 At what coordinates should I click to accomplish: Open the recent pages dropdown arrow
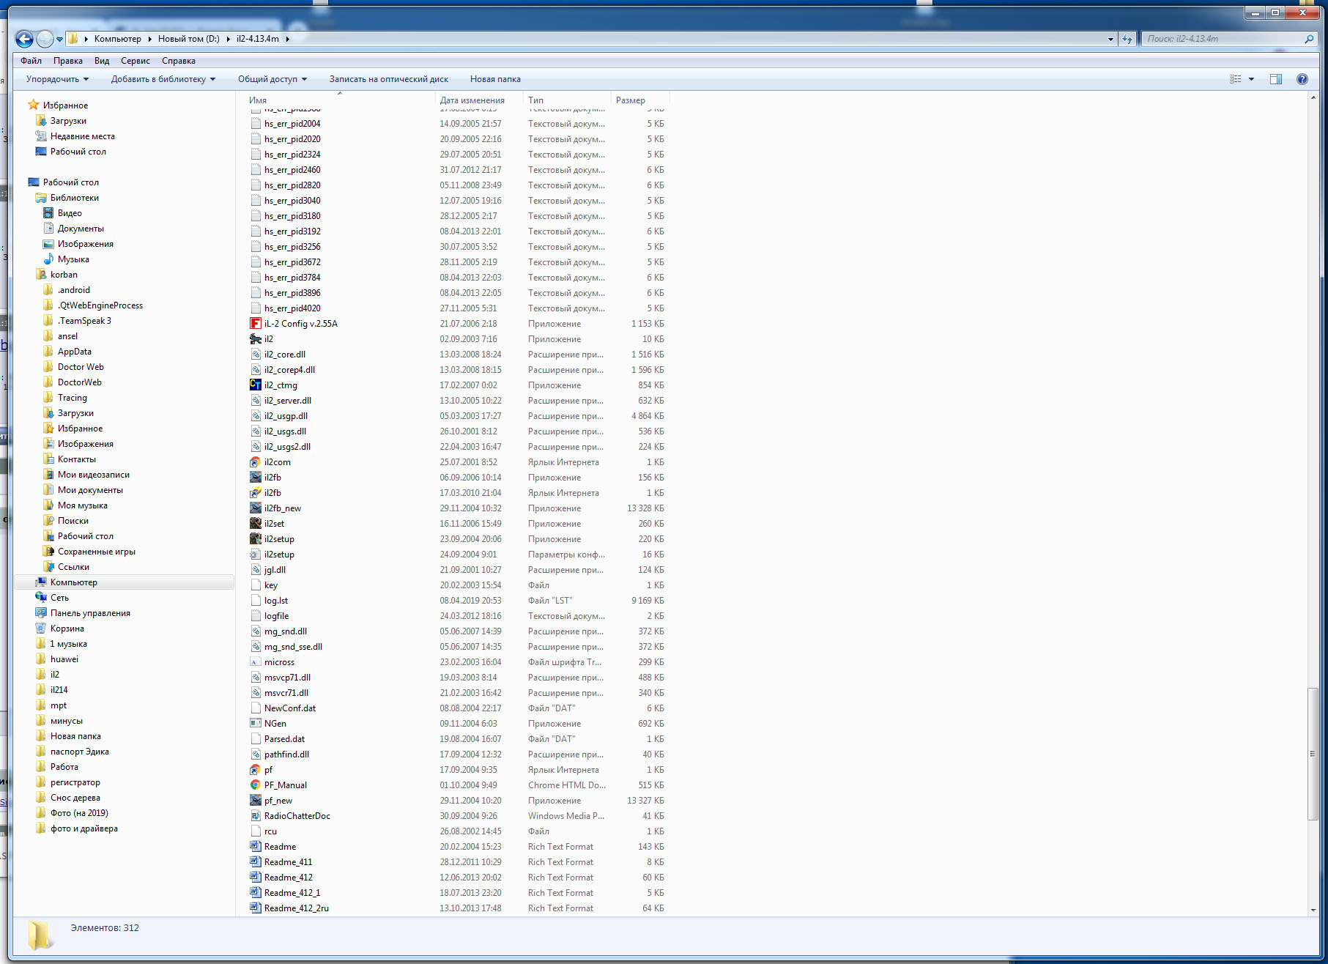point(60,40)
